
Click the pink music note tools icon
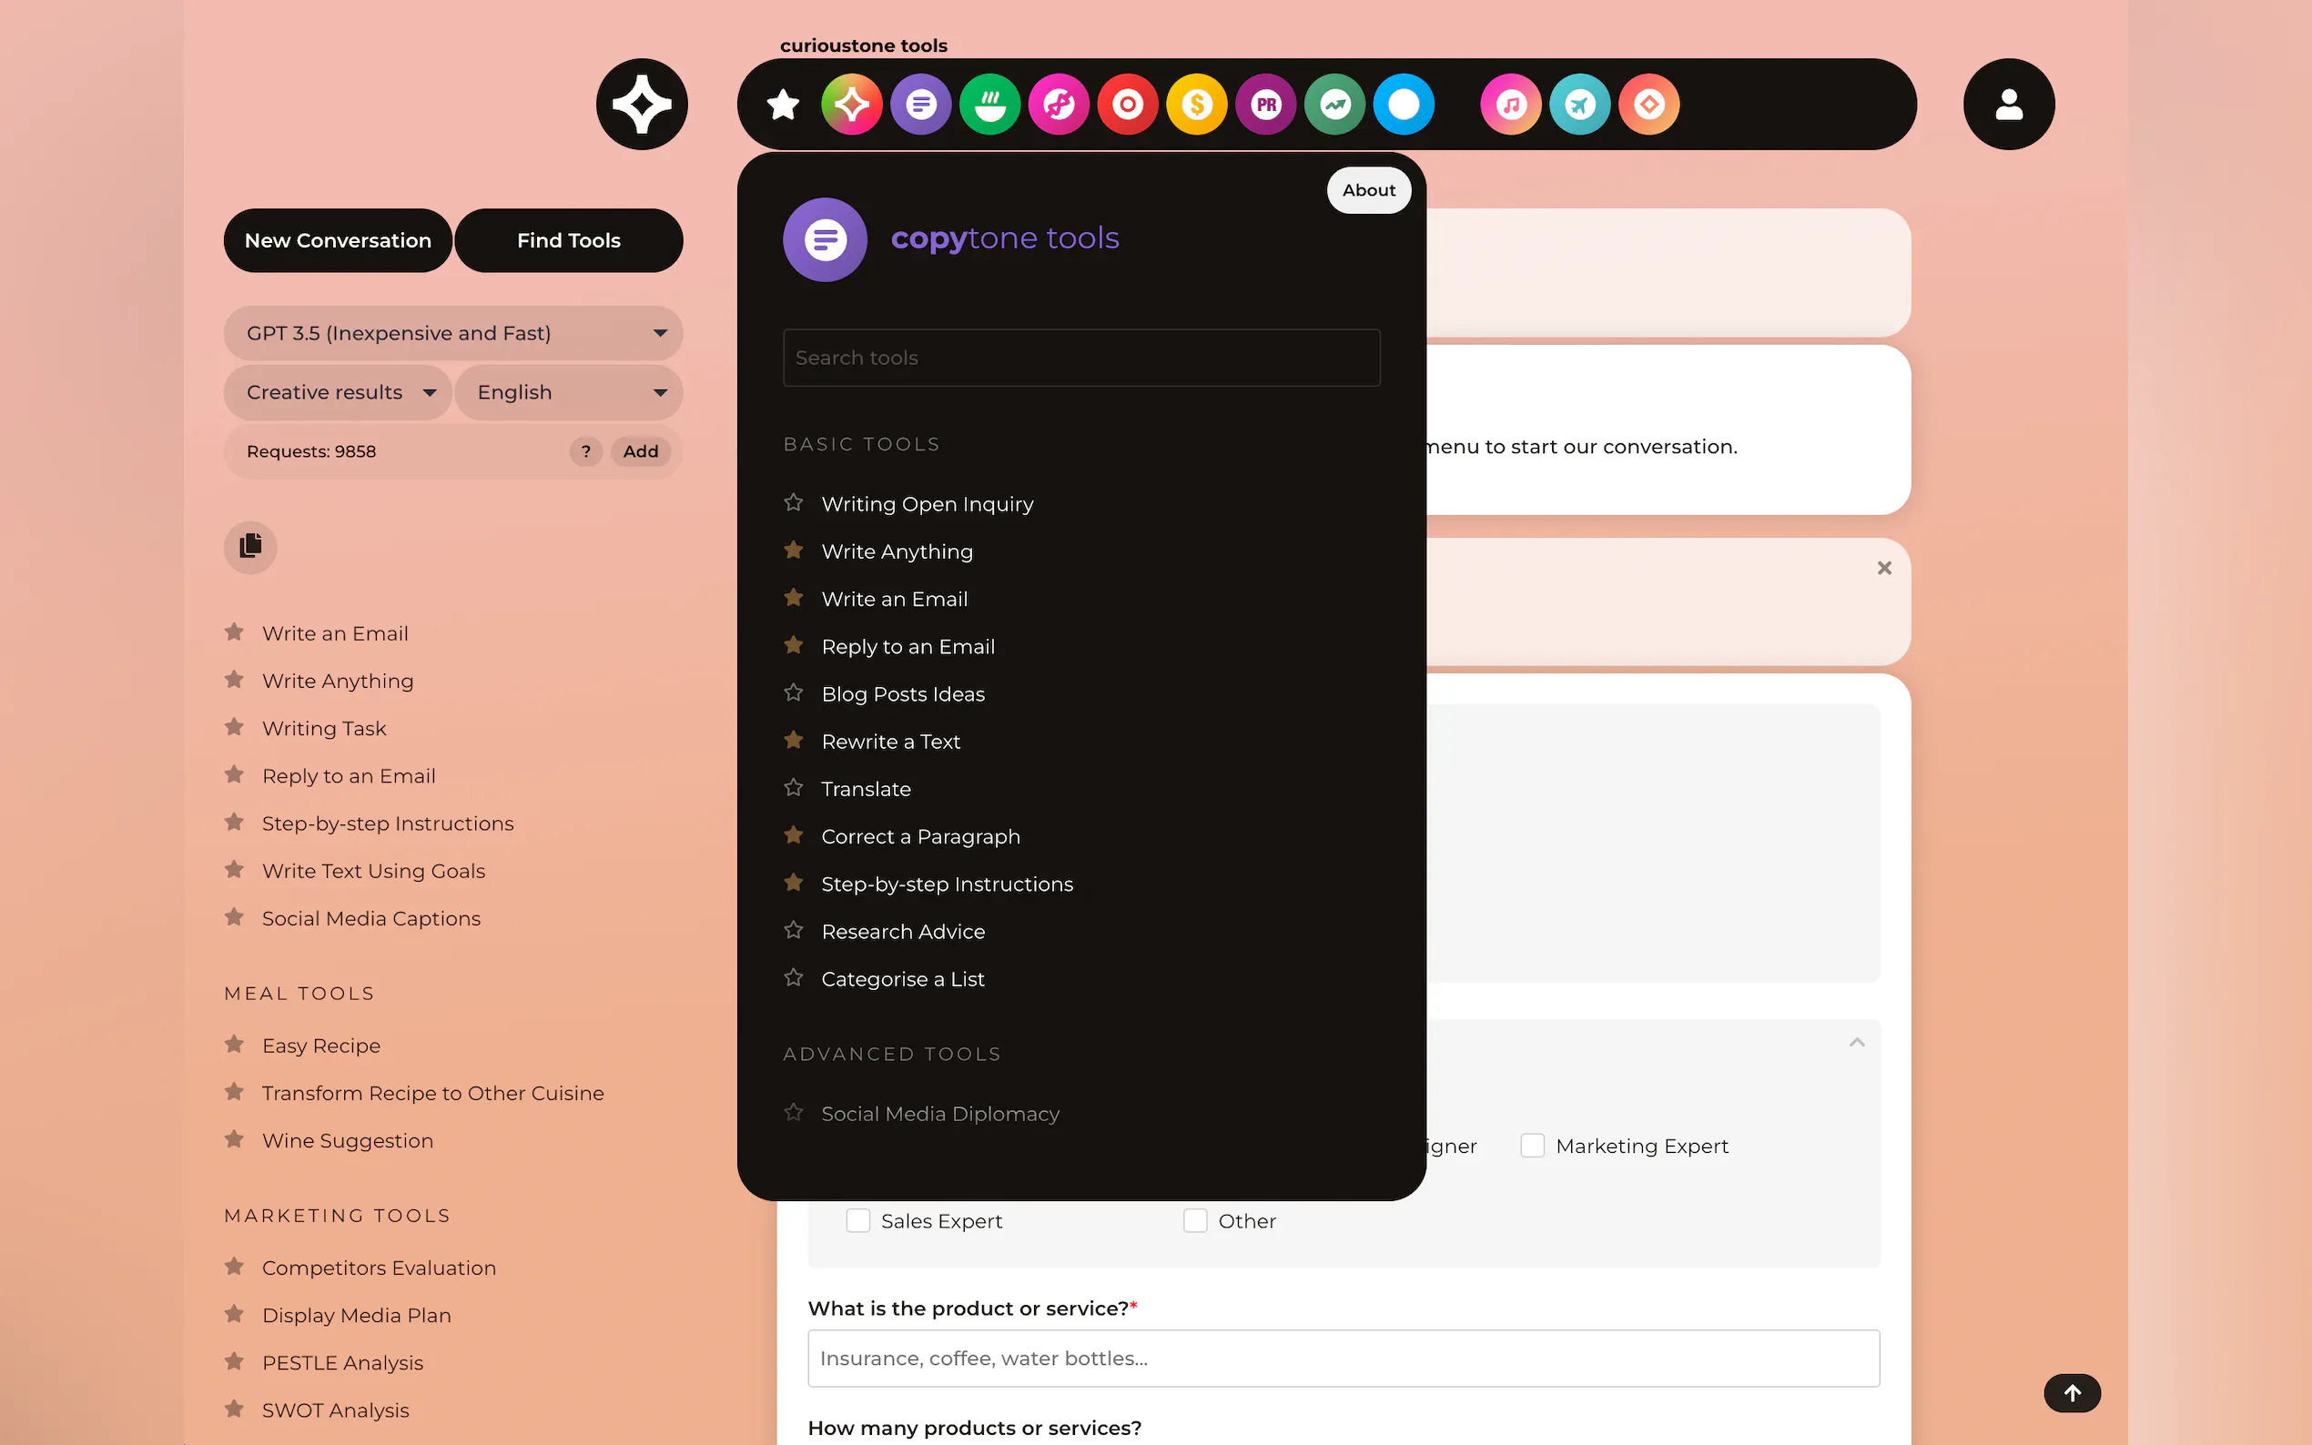[x=1510, y=104]
